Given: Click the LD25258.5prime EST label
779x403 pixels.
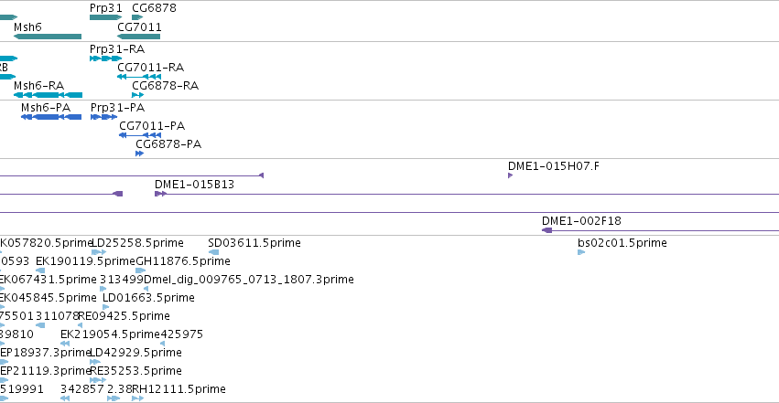Looking at the screenshot, I should pyautogui.click(x=137, y=243).
